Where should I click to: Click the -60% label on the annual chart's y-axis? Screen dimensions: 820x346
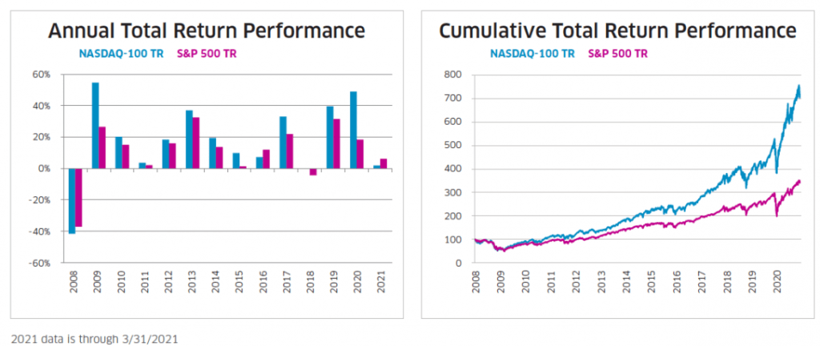[x=38, y=263]
